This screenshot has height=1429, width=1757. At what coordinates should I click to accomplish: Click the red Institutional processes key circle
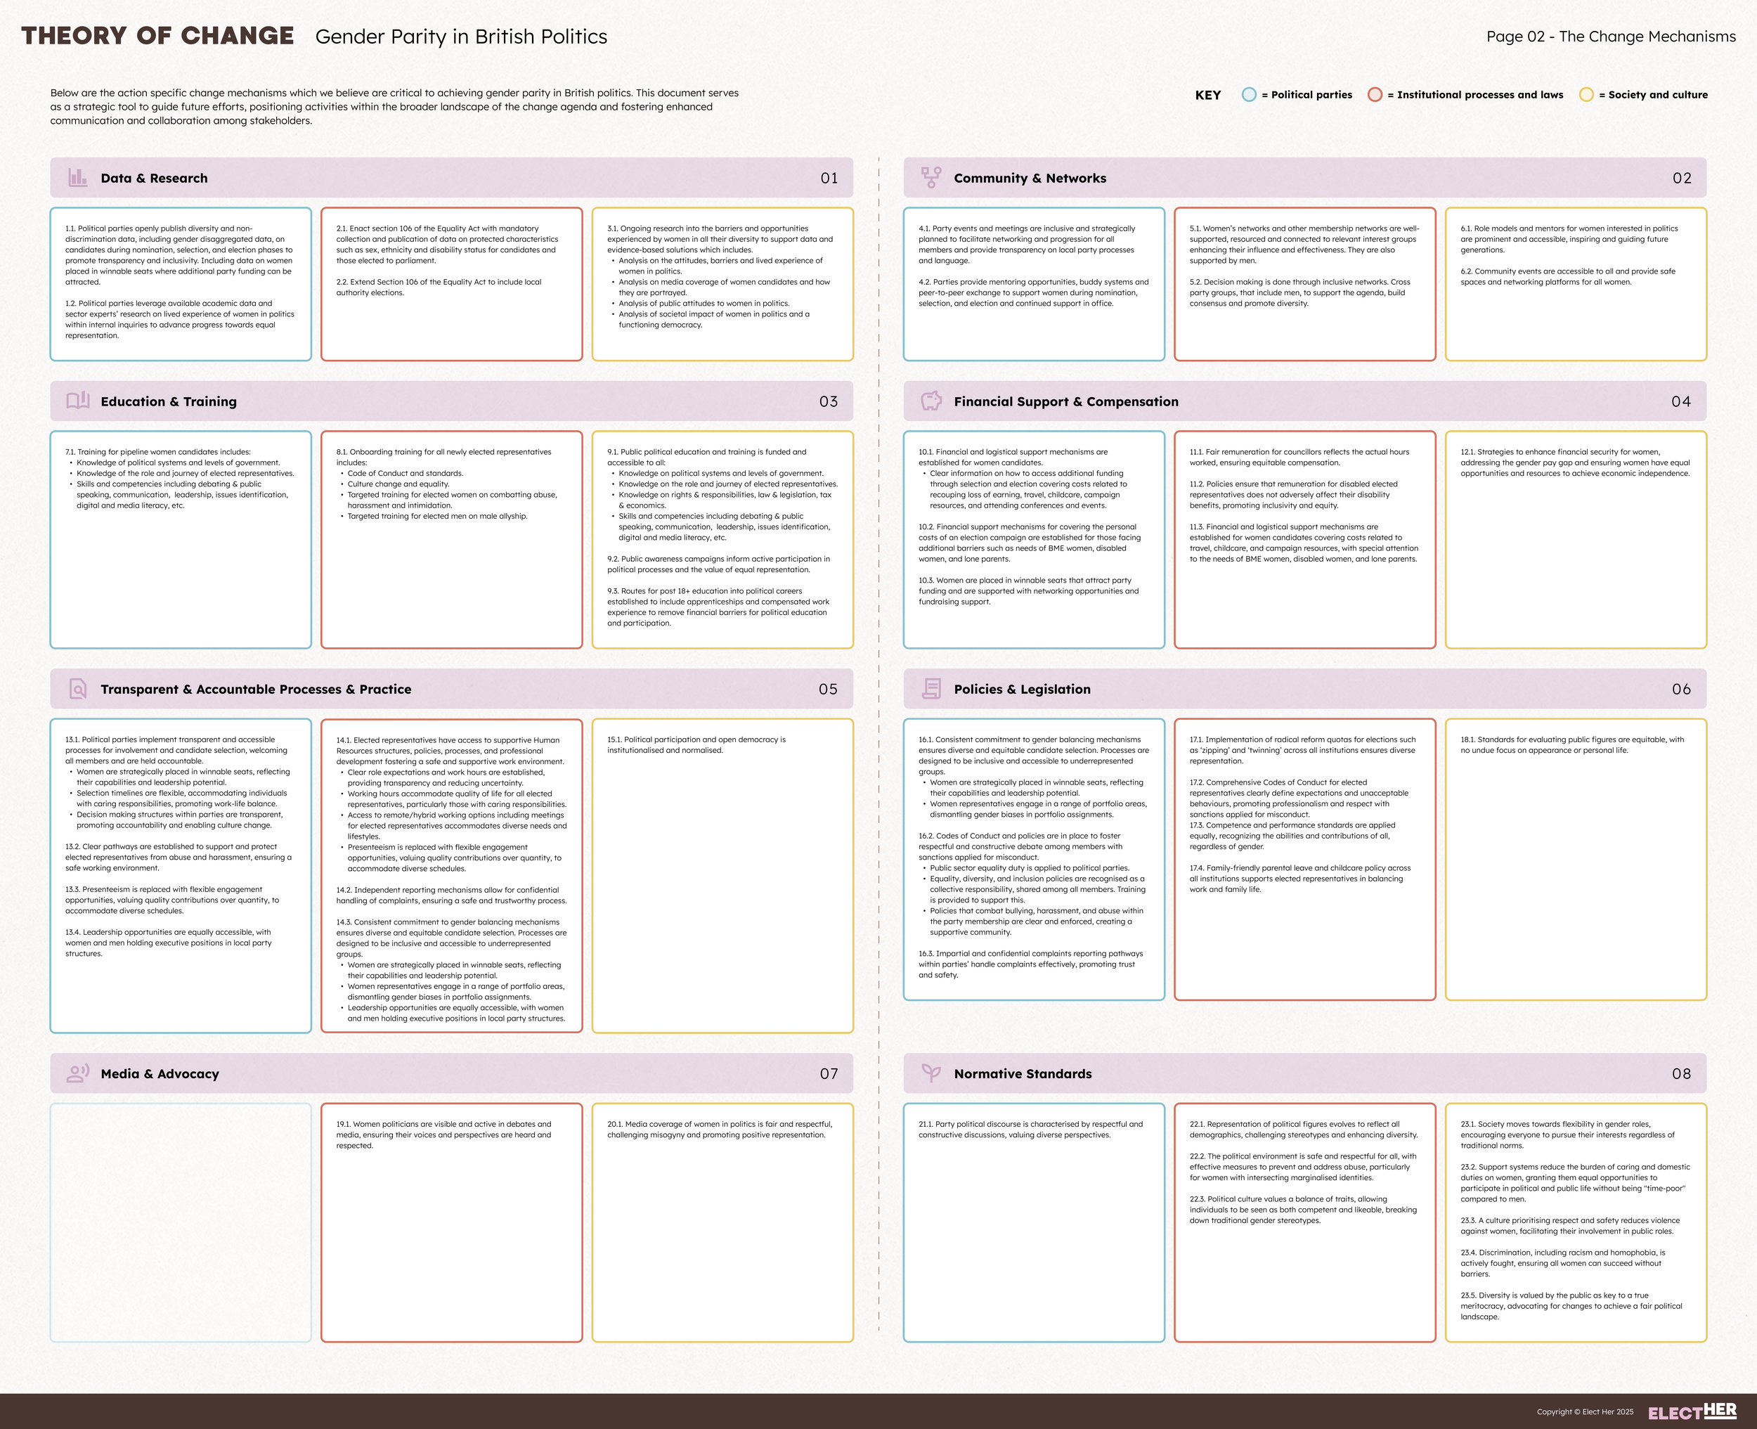click(x=1375, y=95)
